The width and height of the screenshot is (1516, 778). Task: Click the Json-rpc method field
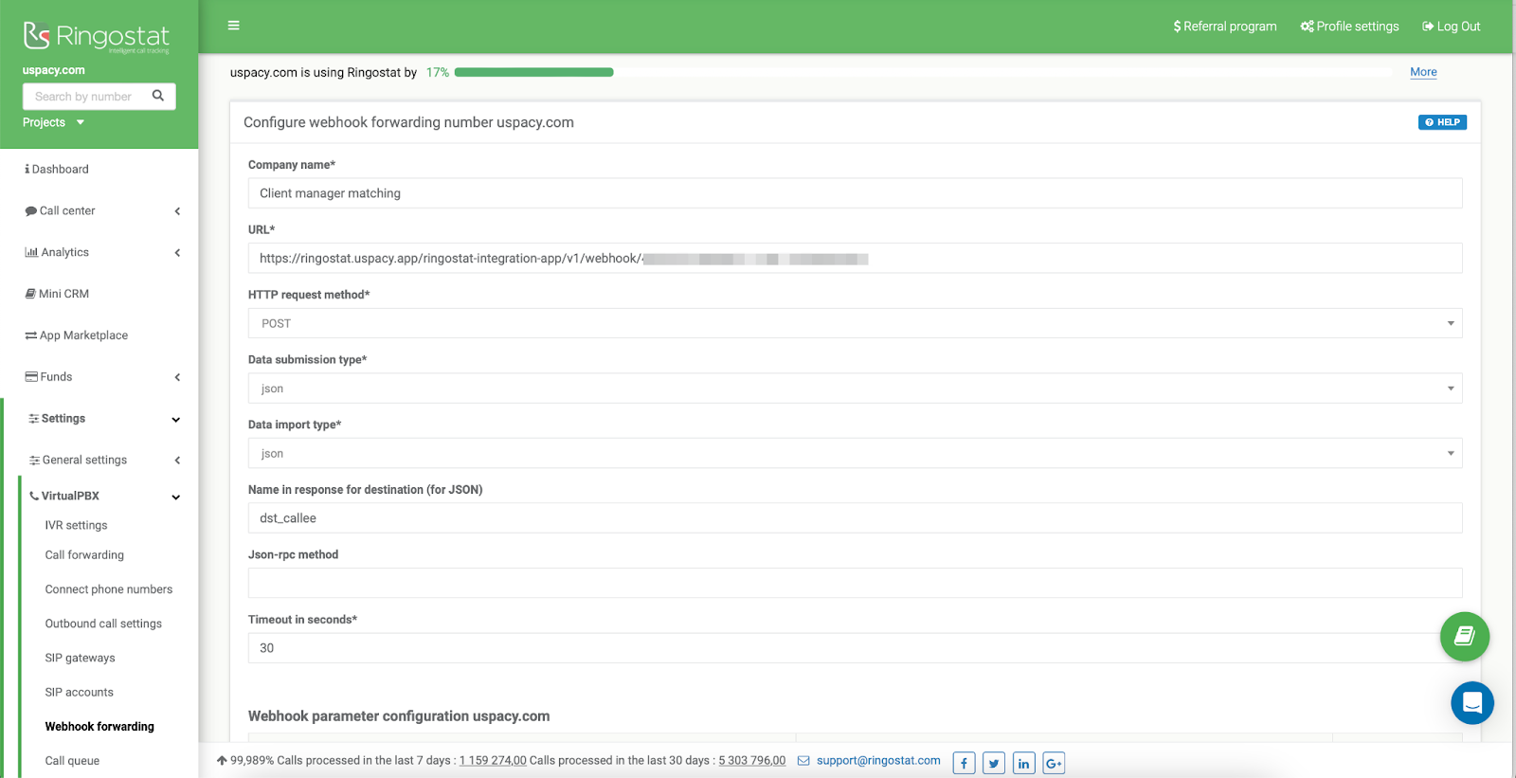tap(855, 583)
